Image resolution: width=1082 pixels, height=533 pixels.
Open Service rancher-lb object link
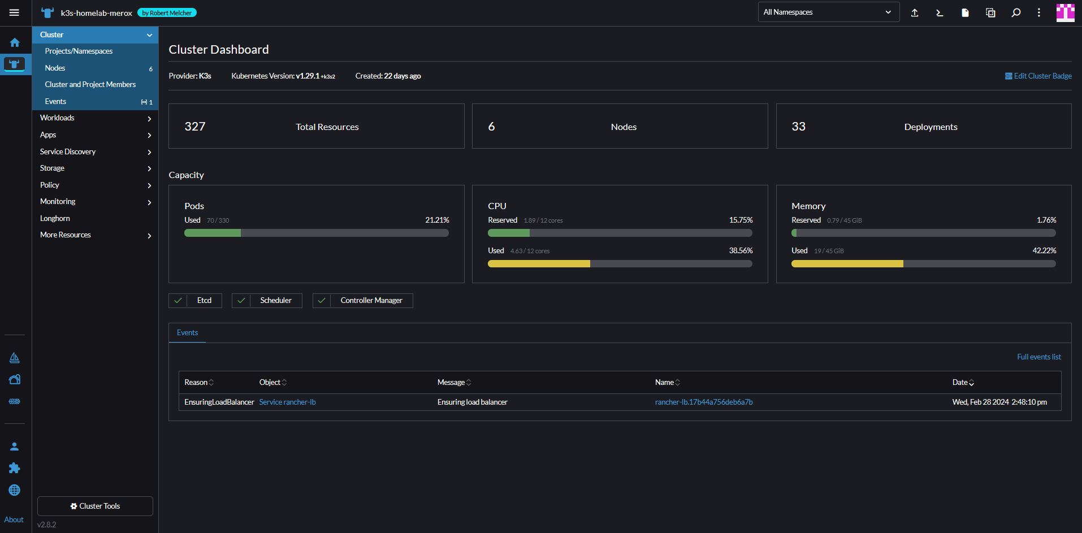pyautogui.click(x=287, y=402)
